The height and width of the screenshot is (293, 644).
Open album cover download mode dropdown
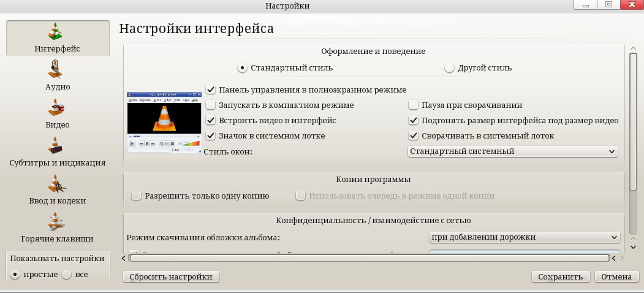[x=525, y=237]
